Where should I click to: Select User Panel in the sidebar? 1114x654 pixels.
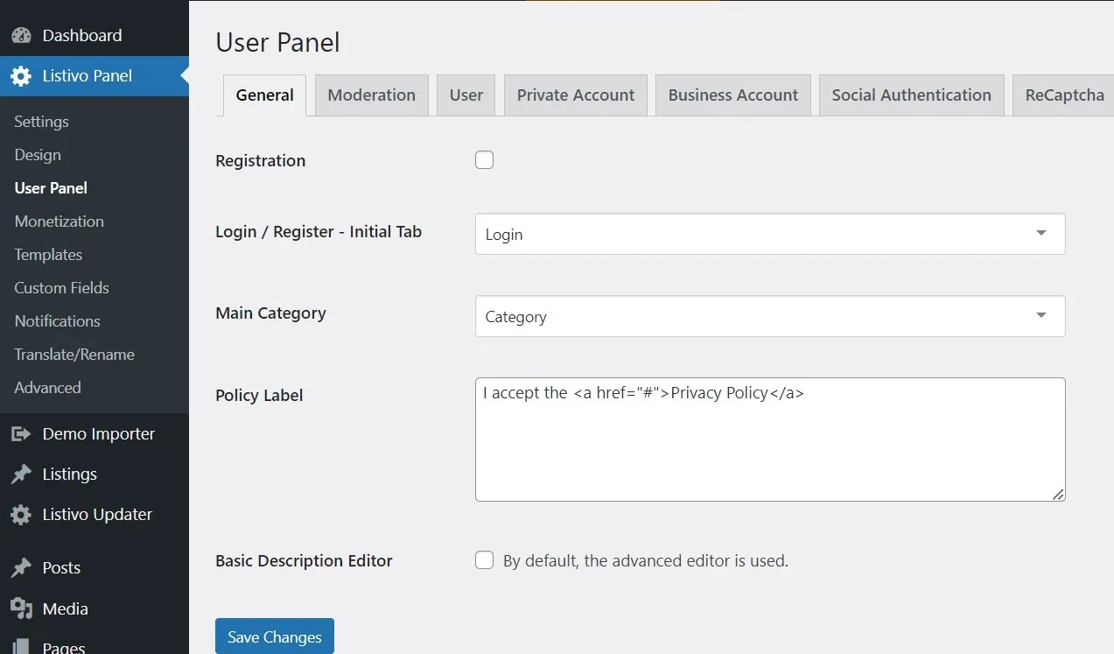pos(51,188)
